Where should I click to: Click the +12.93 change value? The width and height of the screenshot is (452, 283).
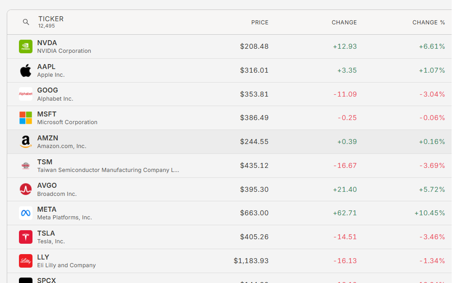tap(345, 46)
